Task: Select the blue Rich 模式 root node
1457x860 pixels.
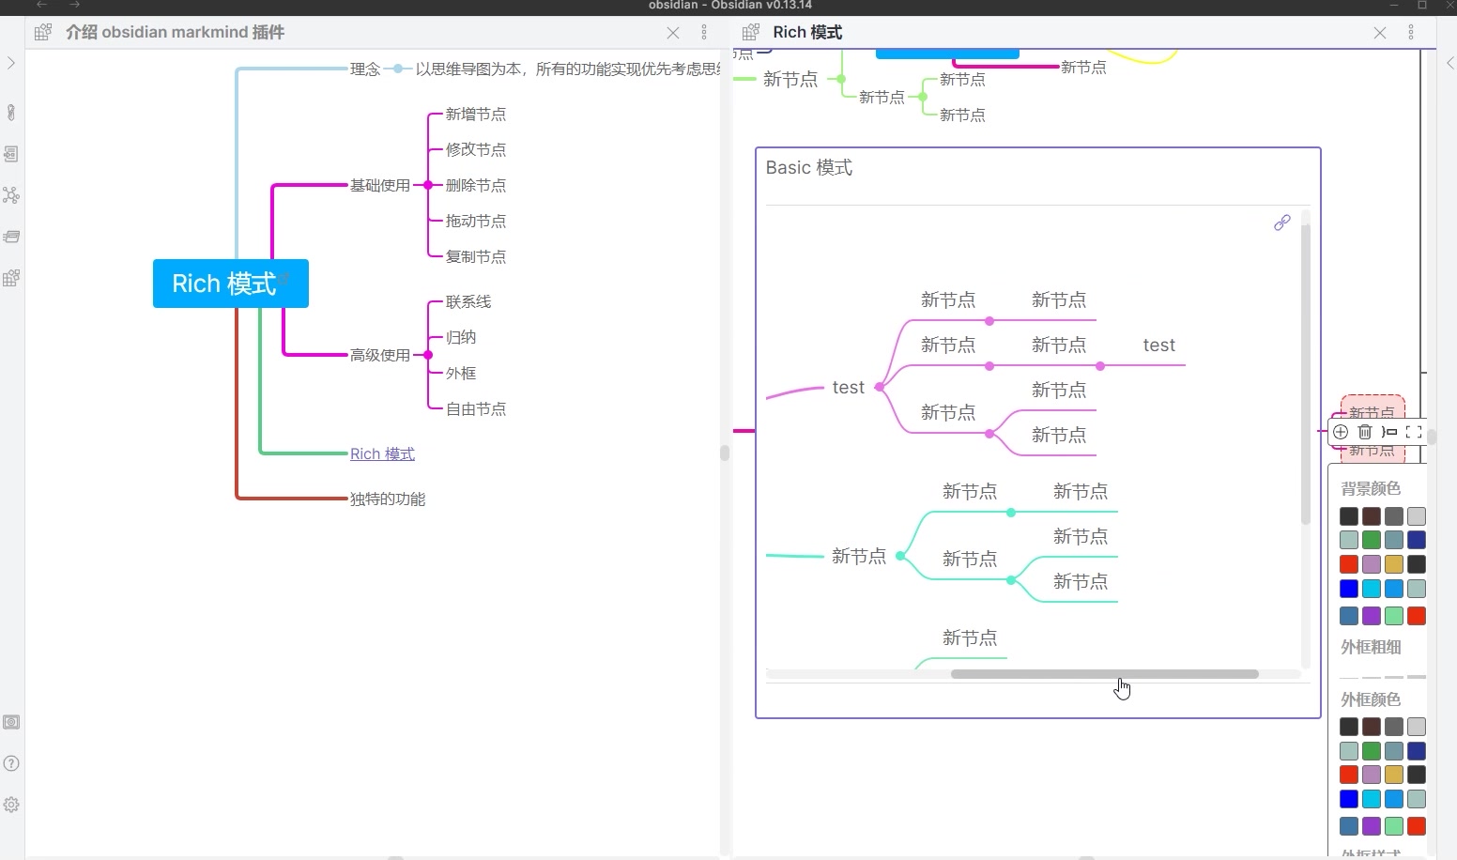Action: pyautogui.click(x=231, y=284)
